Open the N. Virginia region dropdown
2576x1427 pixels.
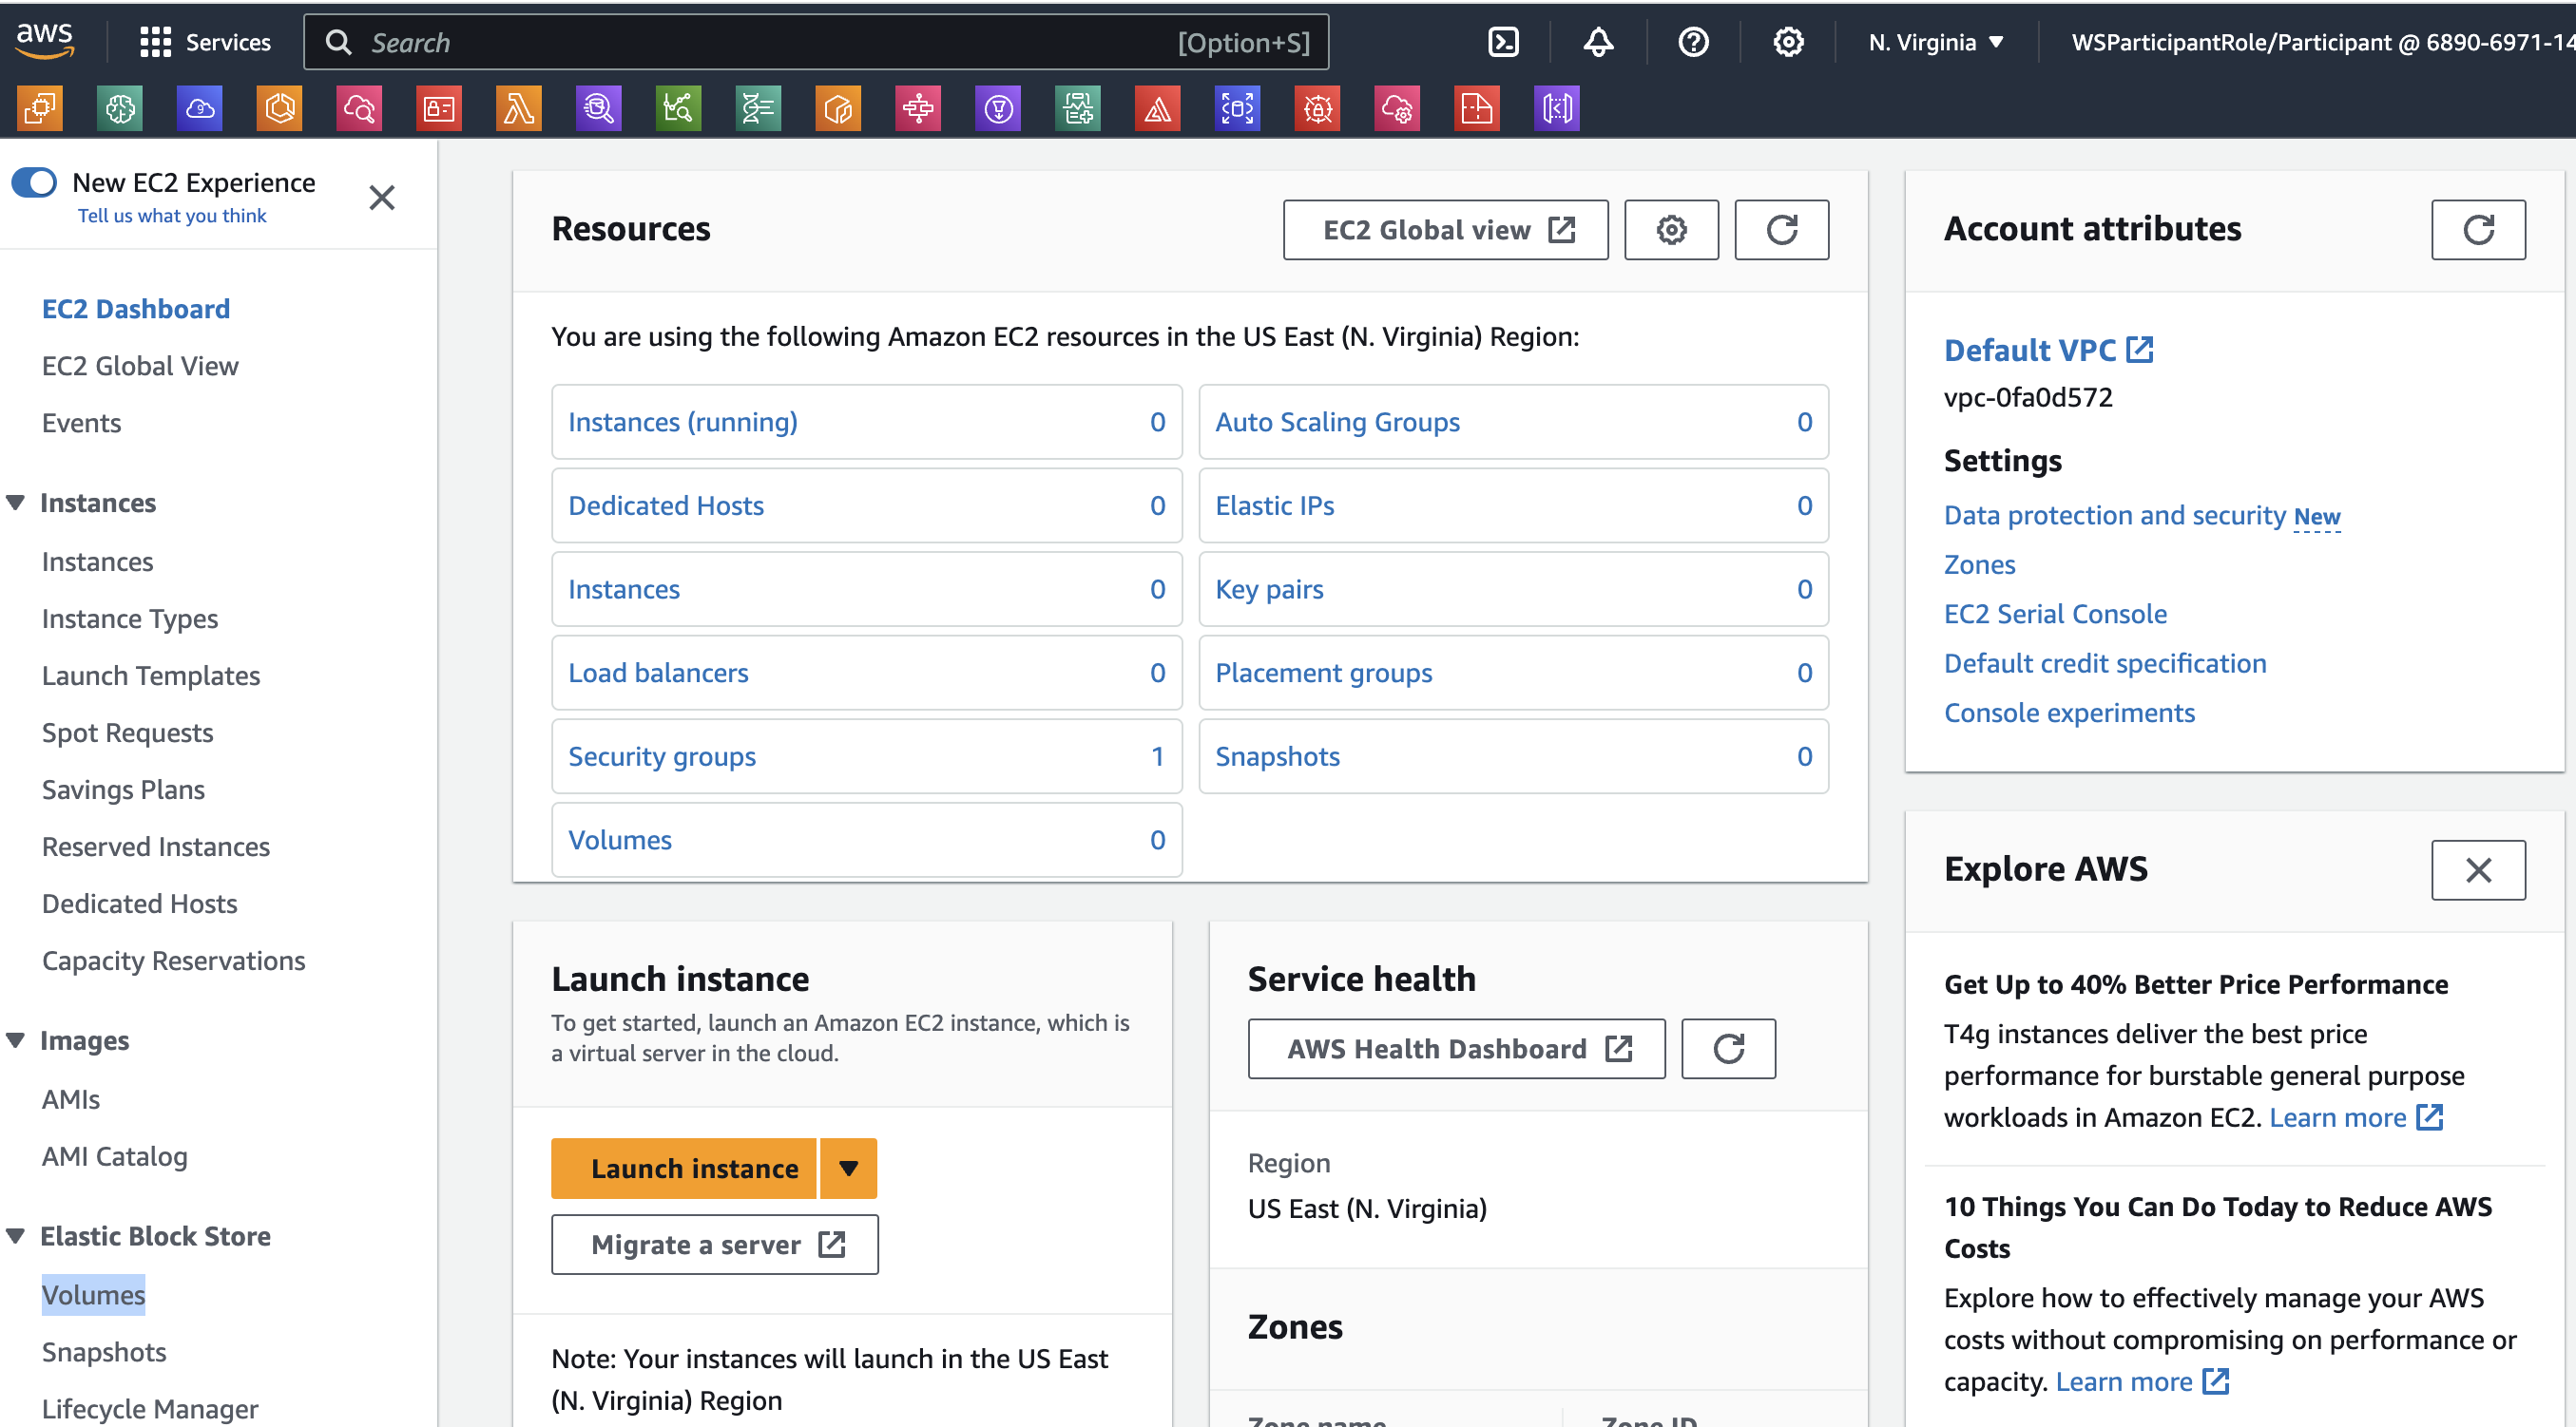(x=1936, y=42)
